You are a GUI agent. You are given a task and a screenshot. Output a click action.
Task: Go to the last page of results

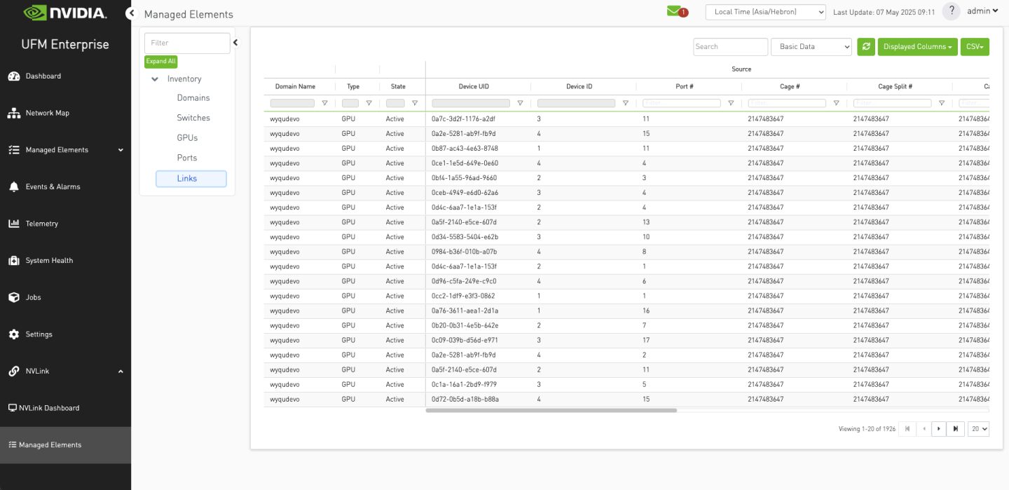click(955, 429)
